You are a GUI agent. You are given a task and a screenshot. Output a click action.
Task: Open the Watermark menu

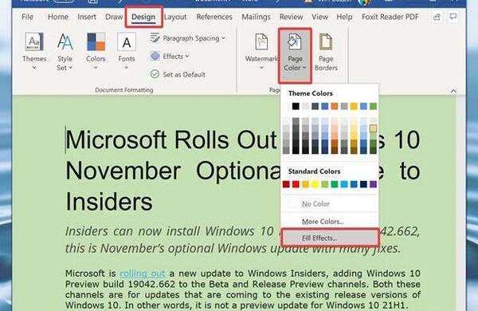(x=261, y=51)
